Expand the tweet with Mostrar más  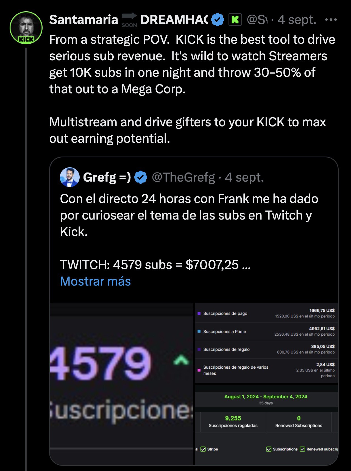point(95,281)
